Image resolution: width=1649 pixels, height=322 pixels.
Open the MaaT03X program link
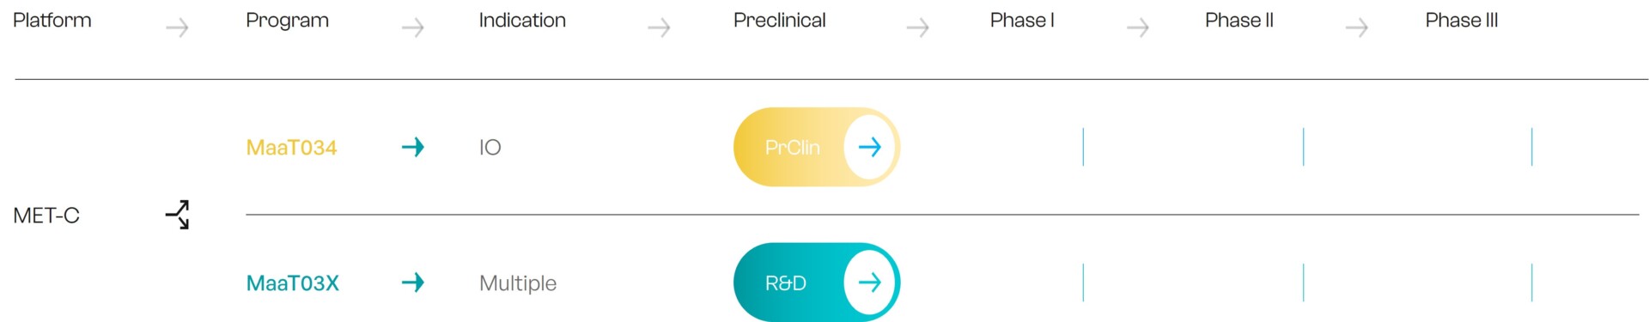(x=293, y=283)
